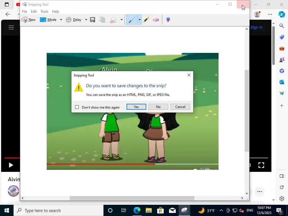288x216 pixels.
Task: Click the tab actions icon in Edge
Action: click(x=7, y=4)
